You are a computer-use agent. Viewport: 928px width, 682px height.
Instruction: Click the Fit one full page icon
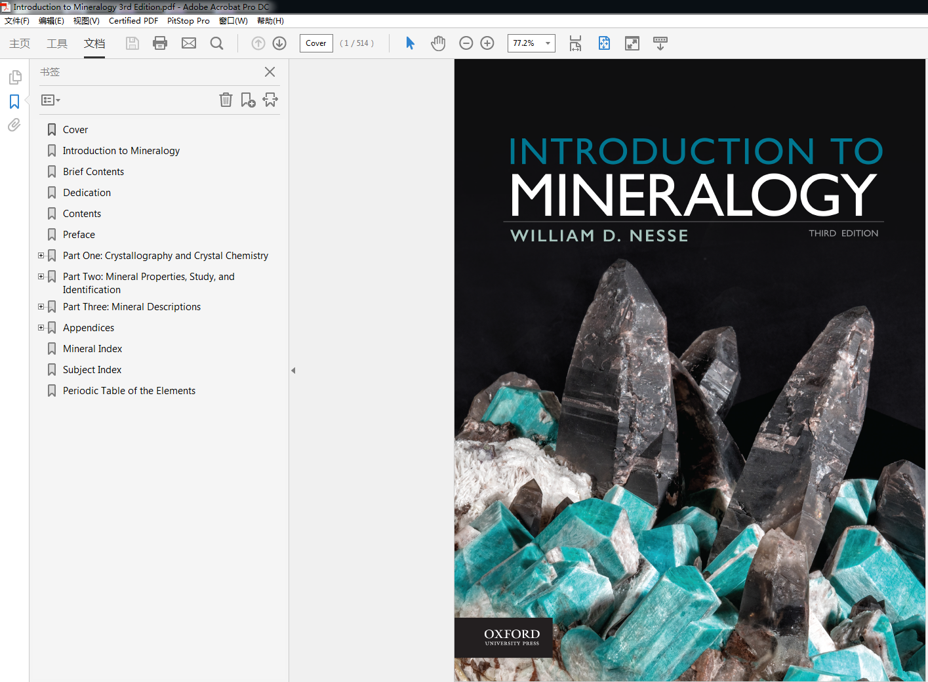point(604,43)
